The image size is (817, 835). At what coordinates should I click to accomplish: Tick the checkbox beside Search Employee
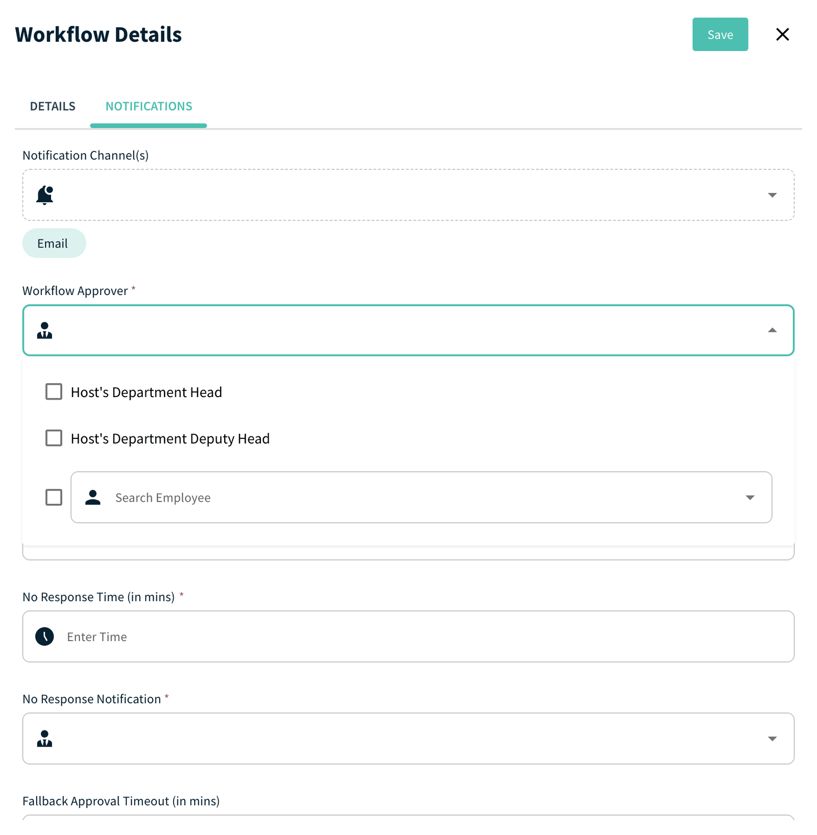tap(54, 497)
